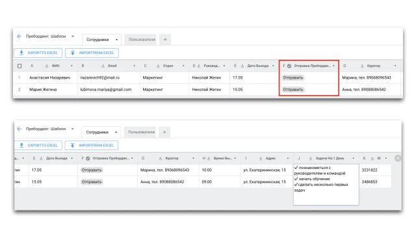Open the Email column dropdown arrow

(135, 66)
